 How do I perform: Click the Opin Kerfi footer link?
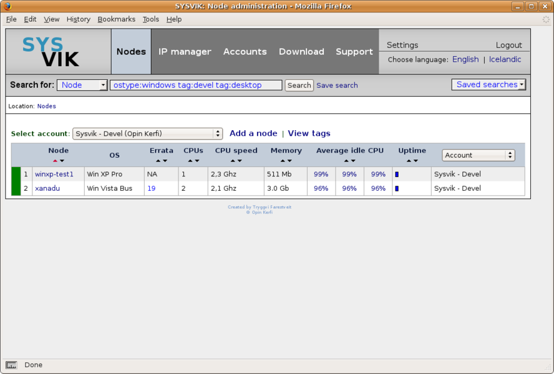pos(260,213)
